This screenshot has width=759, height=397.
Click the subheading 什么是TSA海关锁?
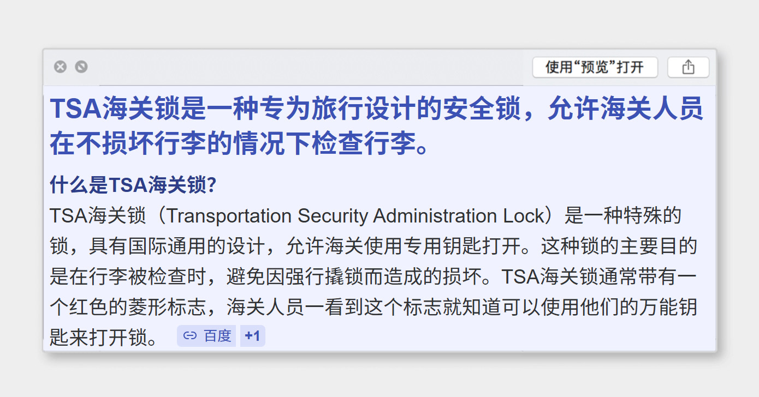[133, 185]
